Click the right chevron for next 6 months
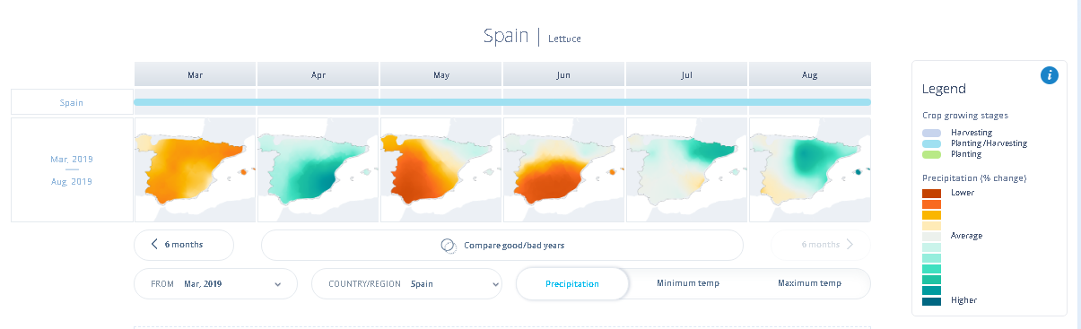 click(x=850, y=244)
